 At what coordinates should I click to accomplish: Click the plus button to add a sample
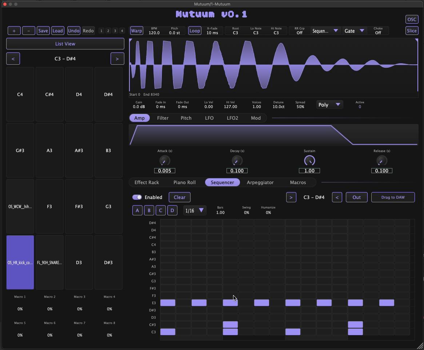pos(14,31)
